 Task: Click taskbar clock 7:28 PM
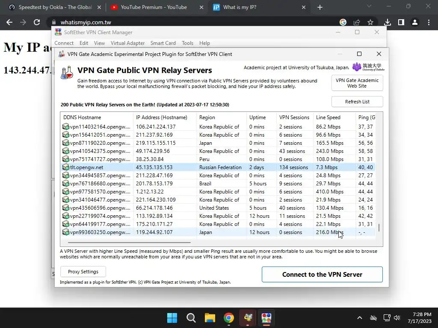click(x=419, y=318)
